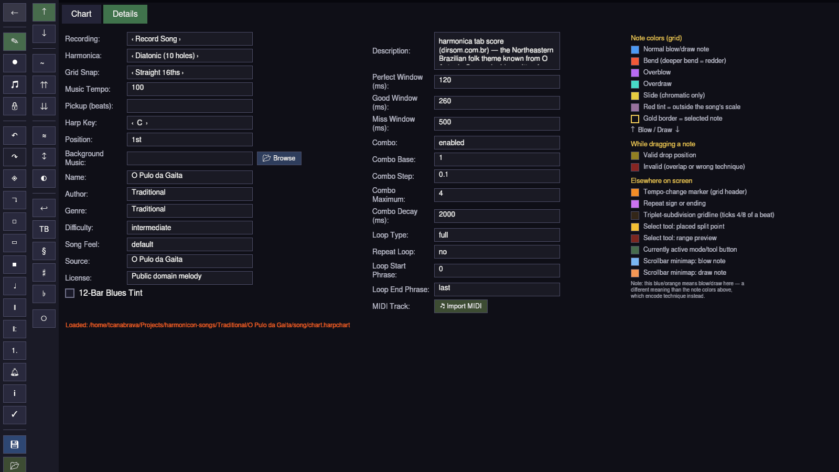Click the repeat sign tool icon

[x=15, y=329]
